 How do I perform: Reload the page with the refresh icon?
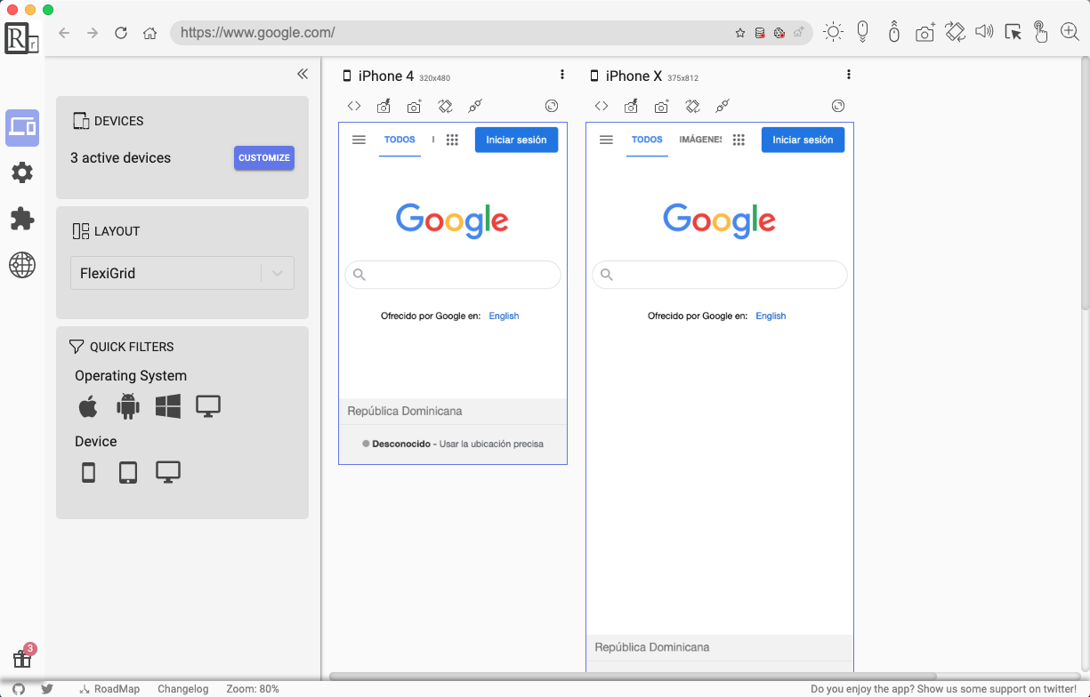click(121, 33)
